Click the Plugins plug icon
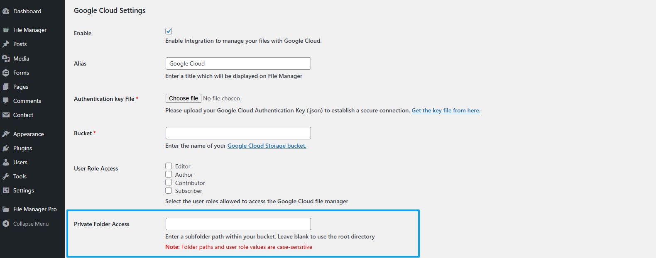 pyautogui.click(x=6, y=148)
